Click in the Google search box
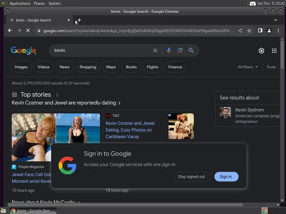The height and width of the screenshot is (214, 286). [x=102, y=50]
